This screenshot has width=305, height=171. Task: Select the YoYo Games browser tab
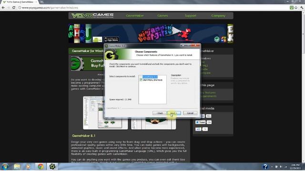click(20, 2)
